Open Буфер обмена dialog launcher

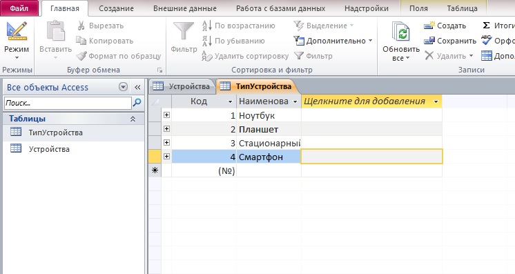(x=159, y=70)
